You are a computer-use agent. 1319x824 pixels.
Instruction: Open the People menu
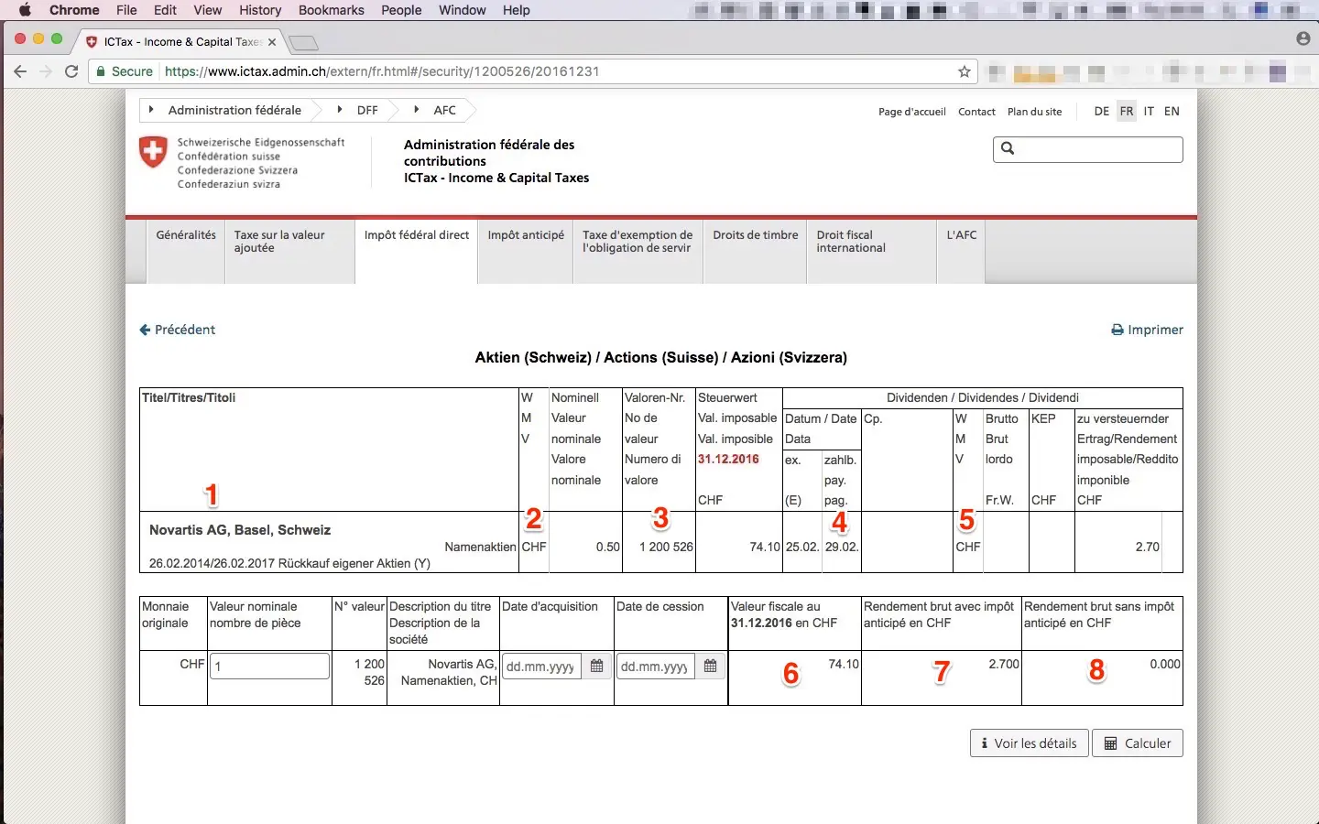(x=401, y=10)
